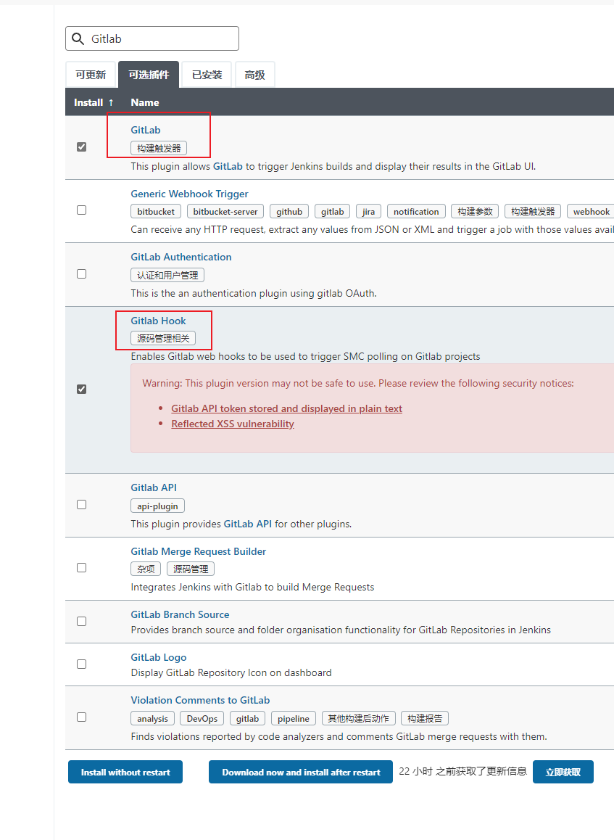Uncheck the Gitlab Hook checkbox
Viewport: 614px width, 840px height.
[x=81, y=389]
